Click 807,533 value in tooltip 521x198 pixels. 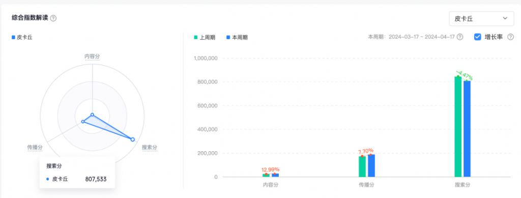point(96,179)
